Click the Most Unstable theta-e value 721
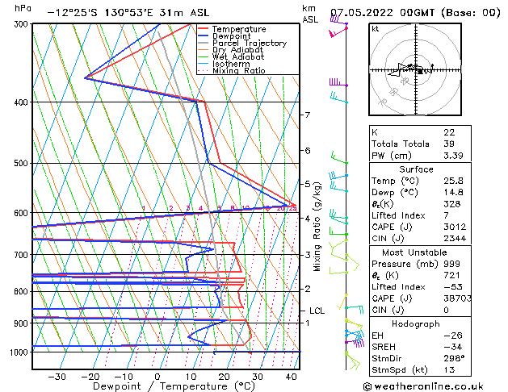 [451, 276]
